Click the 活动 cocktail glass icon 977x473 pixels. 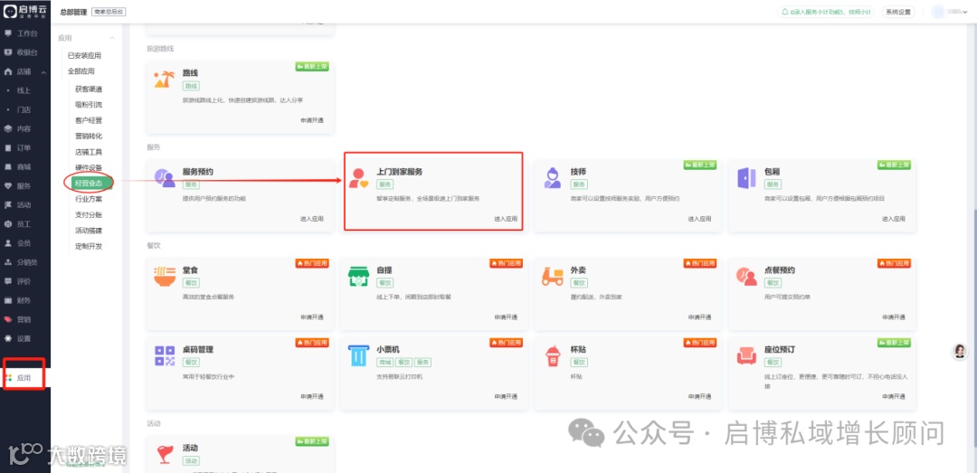point(165,454)
